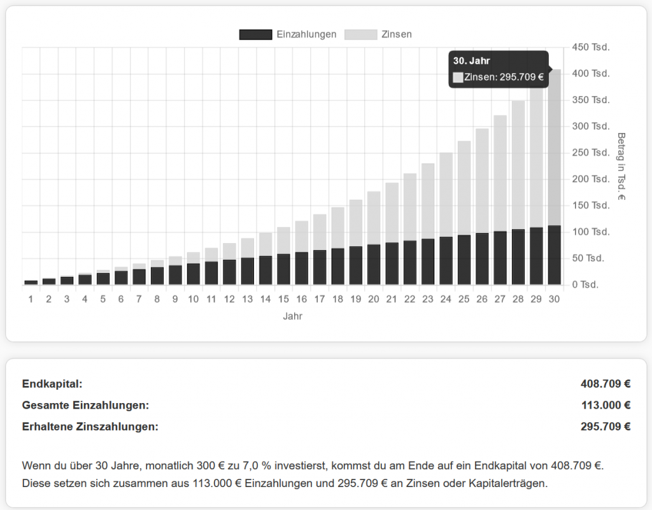Click the Einzahlungen bar of year 20

tap(374, 265)
